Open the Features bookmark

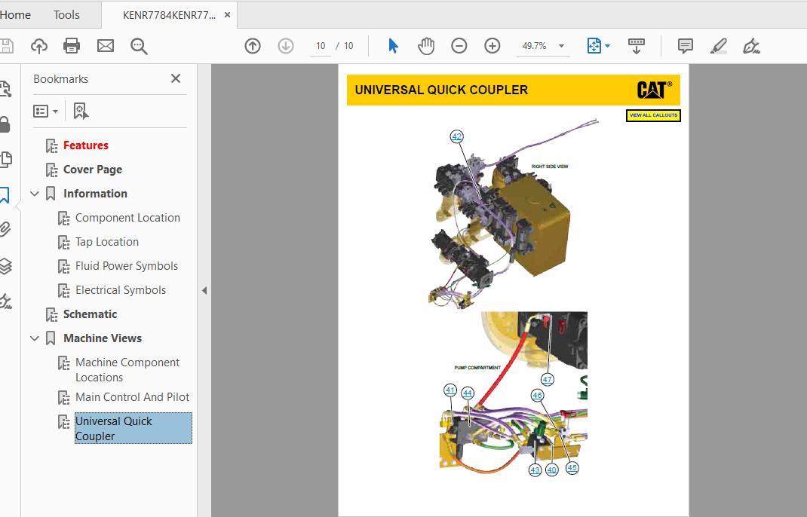coord(85,145)
